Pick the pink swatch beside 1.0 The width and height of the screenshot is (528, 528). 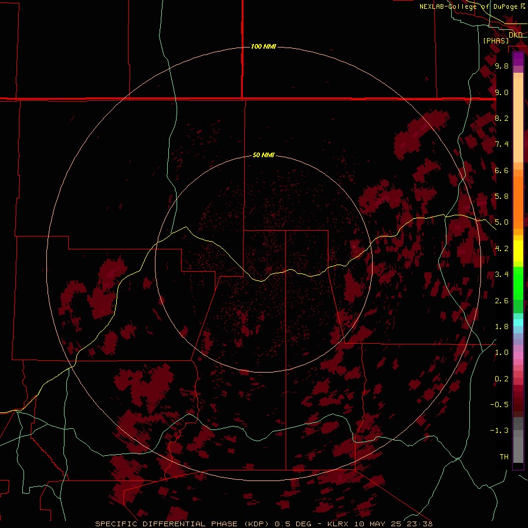pos(518,356)
